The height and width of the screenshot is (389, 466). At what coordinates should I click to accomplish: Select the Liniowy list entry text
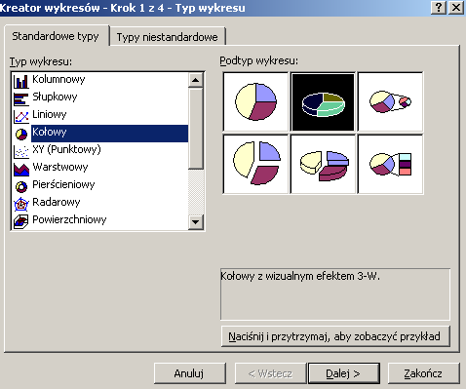[50, 114]
